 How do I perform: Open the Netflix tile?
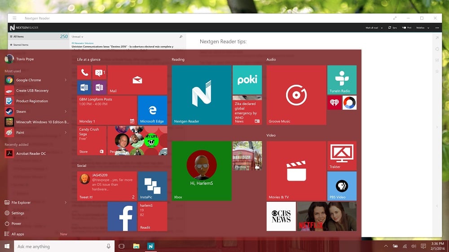tap(327, 216)
